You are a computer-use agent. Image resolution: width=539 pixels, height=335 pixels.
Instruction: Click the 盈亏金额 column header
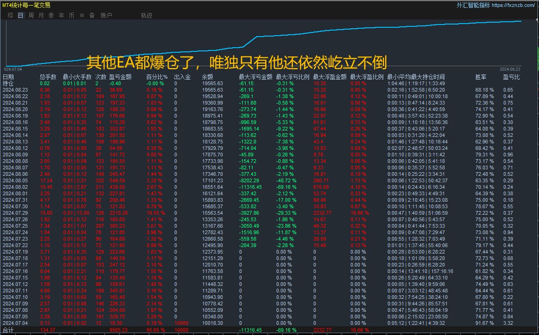click(x=120, y=77)
